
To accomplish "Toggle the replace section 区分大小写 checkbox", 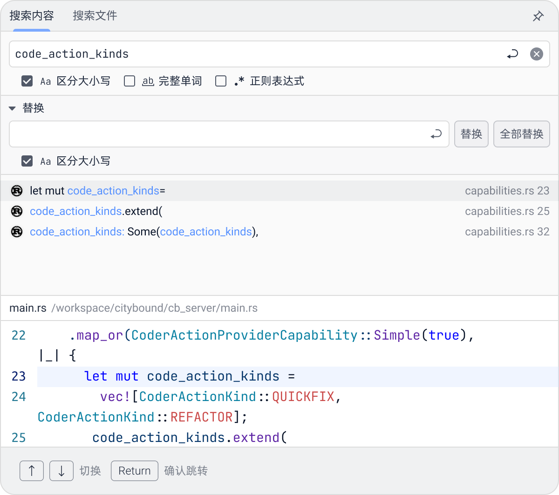I will (27, 161).
